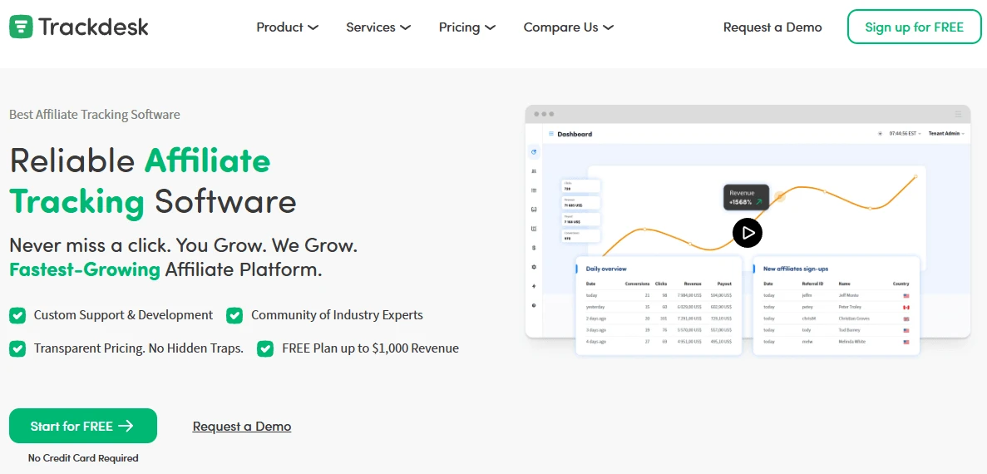This screenshot has height=474, width=987.
Task: Click the dollar sign icon in mockup sidebar
Action: click(x=534, y=247)
